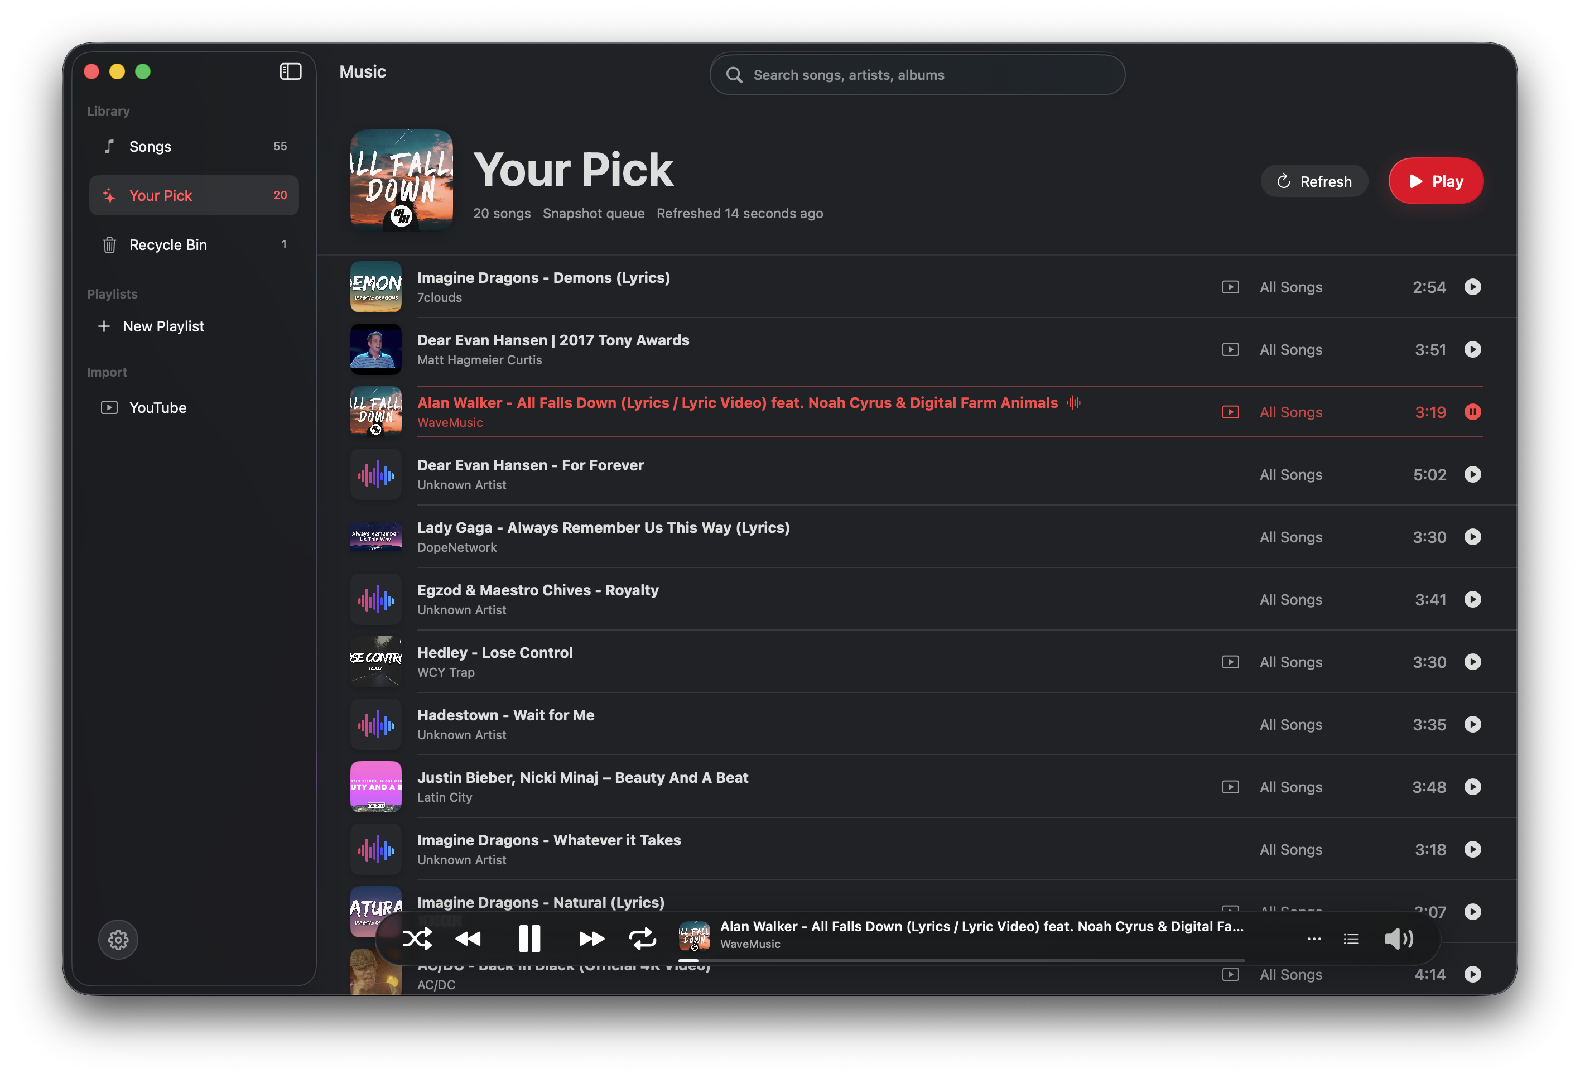This screenshot has width=1580, height=1078.
Task: Create a New Playlist
Action: (x=151, y=326)
